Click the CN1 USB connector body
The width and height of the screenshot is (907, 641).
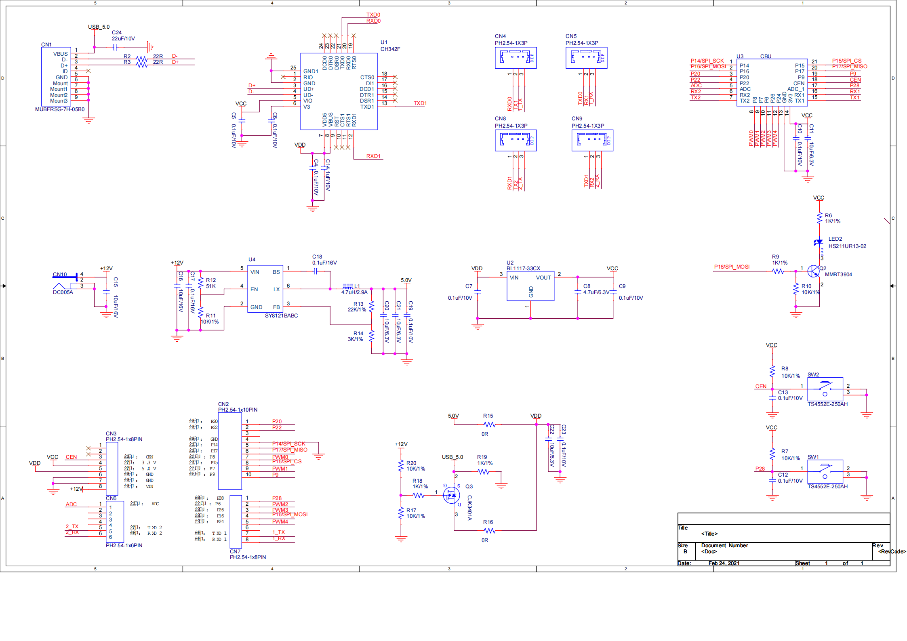[x=56, y=76]
